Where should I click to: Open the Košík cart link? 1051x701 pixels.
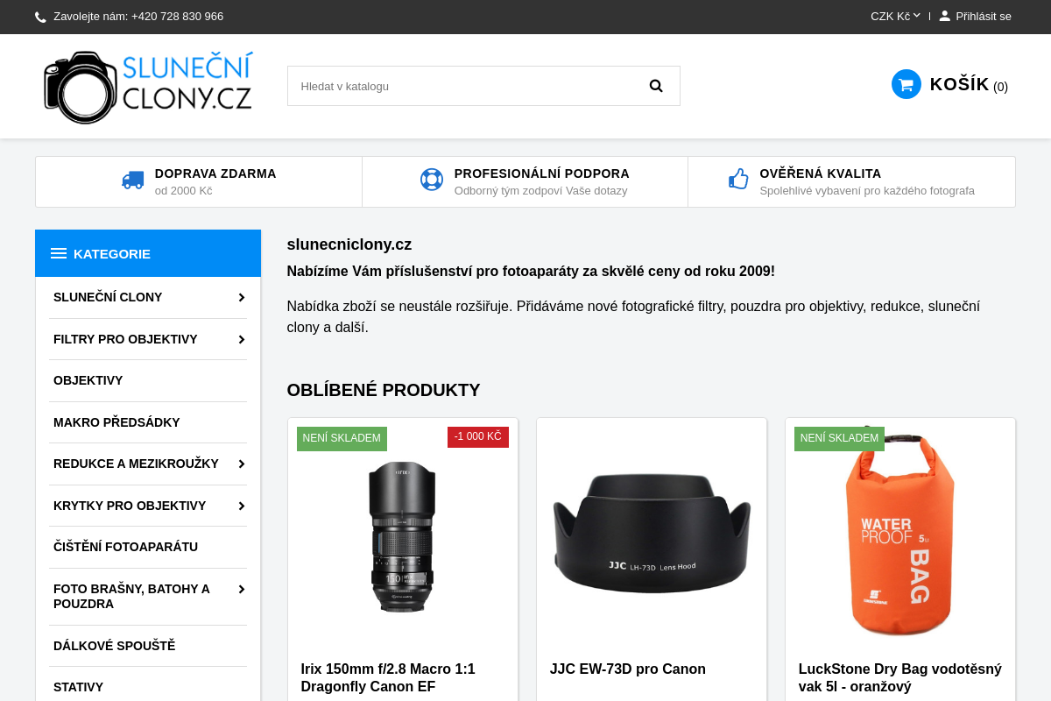coord(969,84)
